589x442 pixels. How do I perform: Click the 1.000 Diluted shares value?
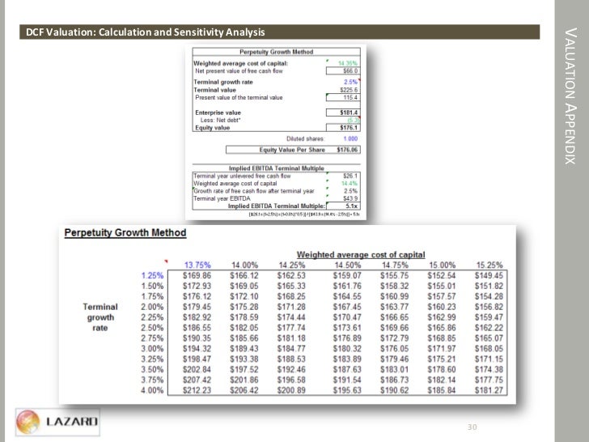pos(346,138)
